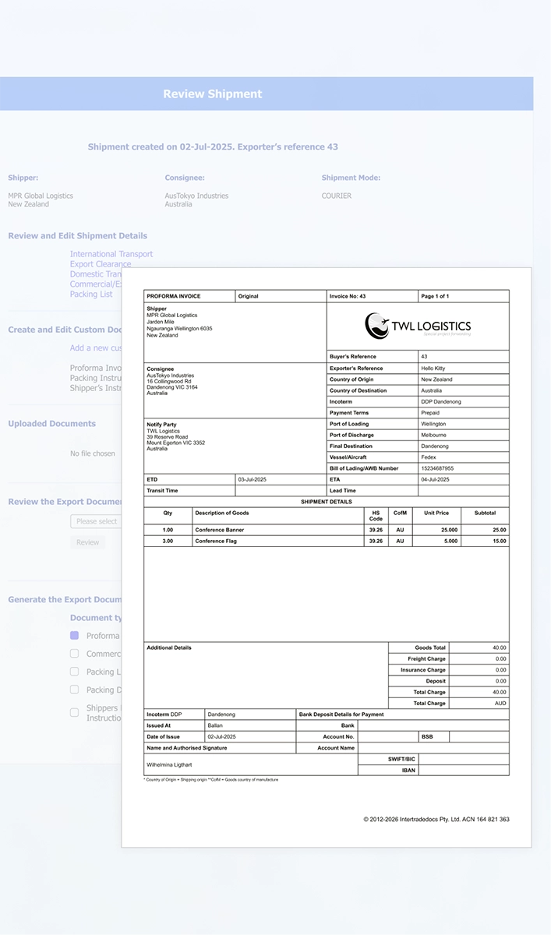Click the Intertradedocs copyright notice
This screenshot has width=551, height=935.
[436, 819]
